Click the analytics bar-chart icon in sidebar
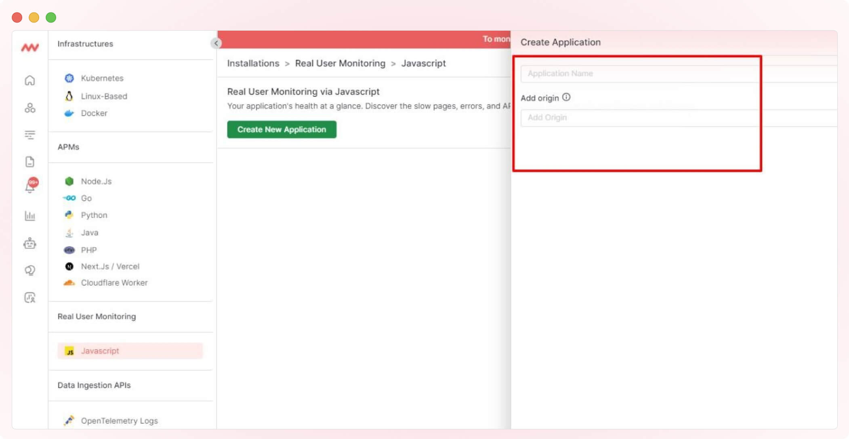849x439 pixels. 30,216
